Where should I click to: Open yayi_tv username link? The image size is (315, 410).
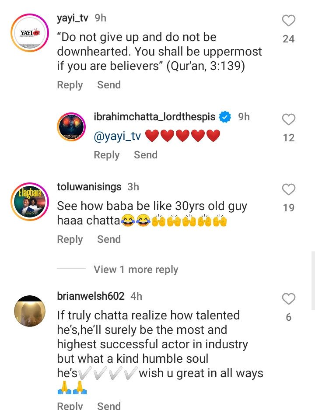[x=73, y=18]
